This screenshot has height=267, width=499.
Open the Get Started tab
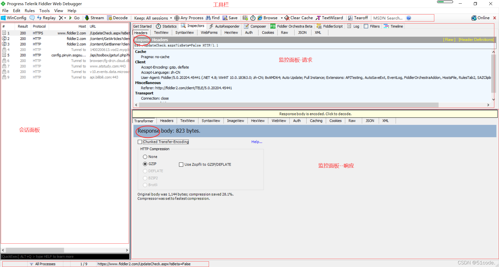click(x=142, y=26)
